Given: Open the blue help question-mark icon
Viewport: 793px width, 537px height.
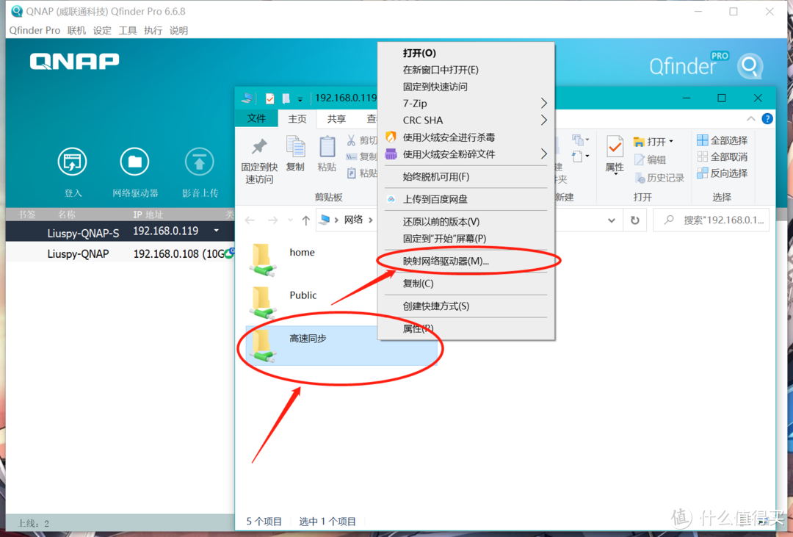Looking at the screenshot, I should point(767,118).
